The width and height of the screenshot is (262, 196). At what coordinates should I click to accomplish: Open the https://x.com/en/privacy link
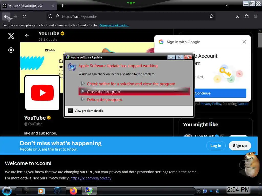[91, 178]
